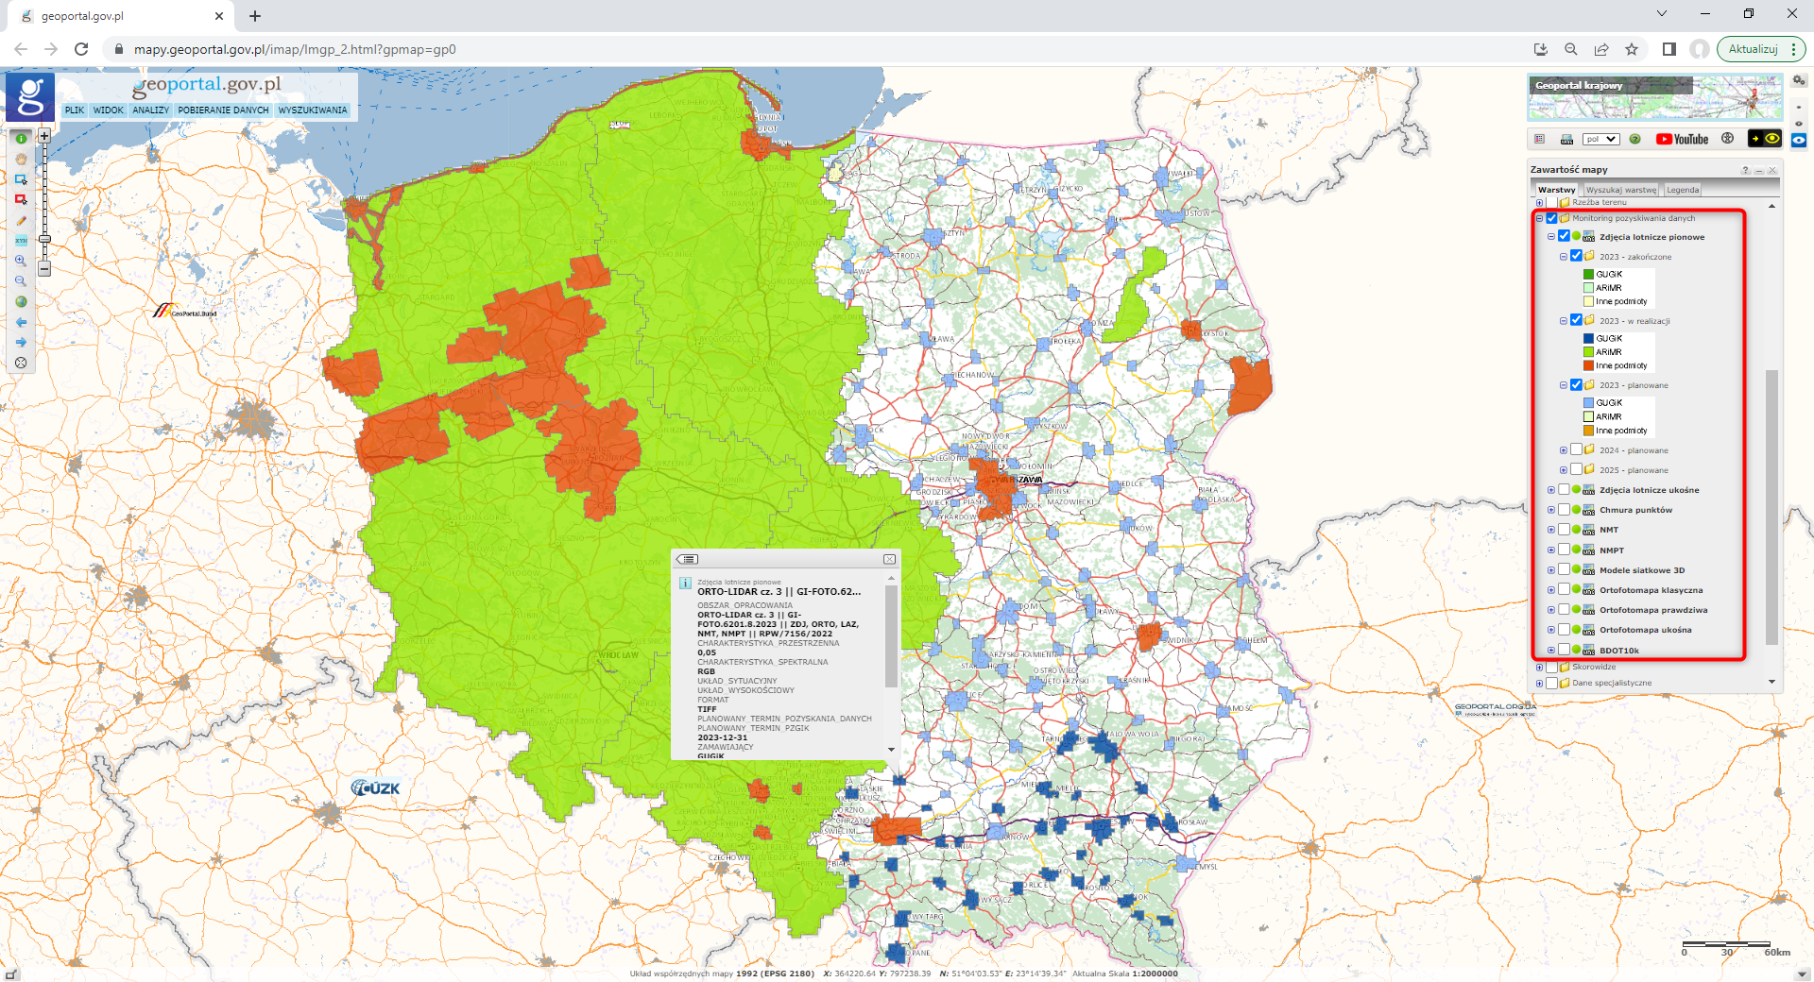Viewport: 1814px width, 982px height.
Task: Open the YouTube channel icon
Action: (1682, 139)
